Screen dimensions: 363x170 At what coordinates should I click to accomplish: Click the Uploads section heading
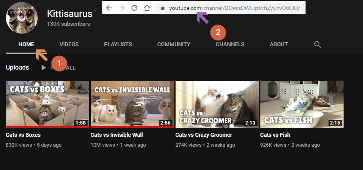17,68
